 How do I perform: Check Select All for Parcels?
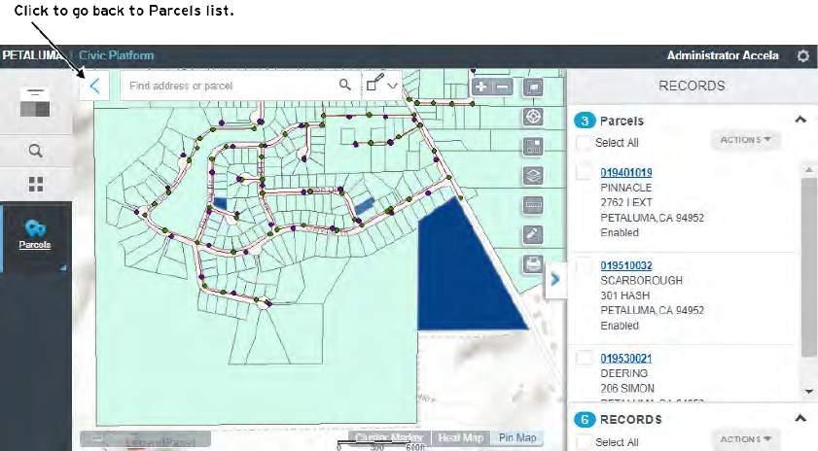584,142
